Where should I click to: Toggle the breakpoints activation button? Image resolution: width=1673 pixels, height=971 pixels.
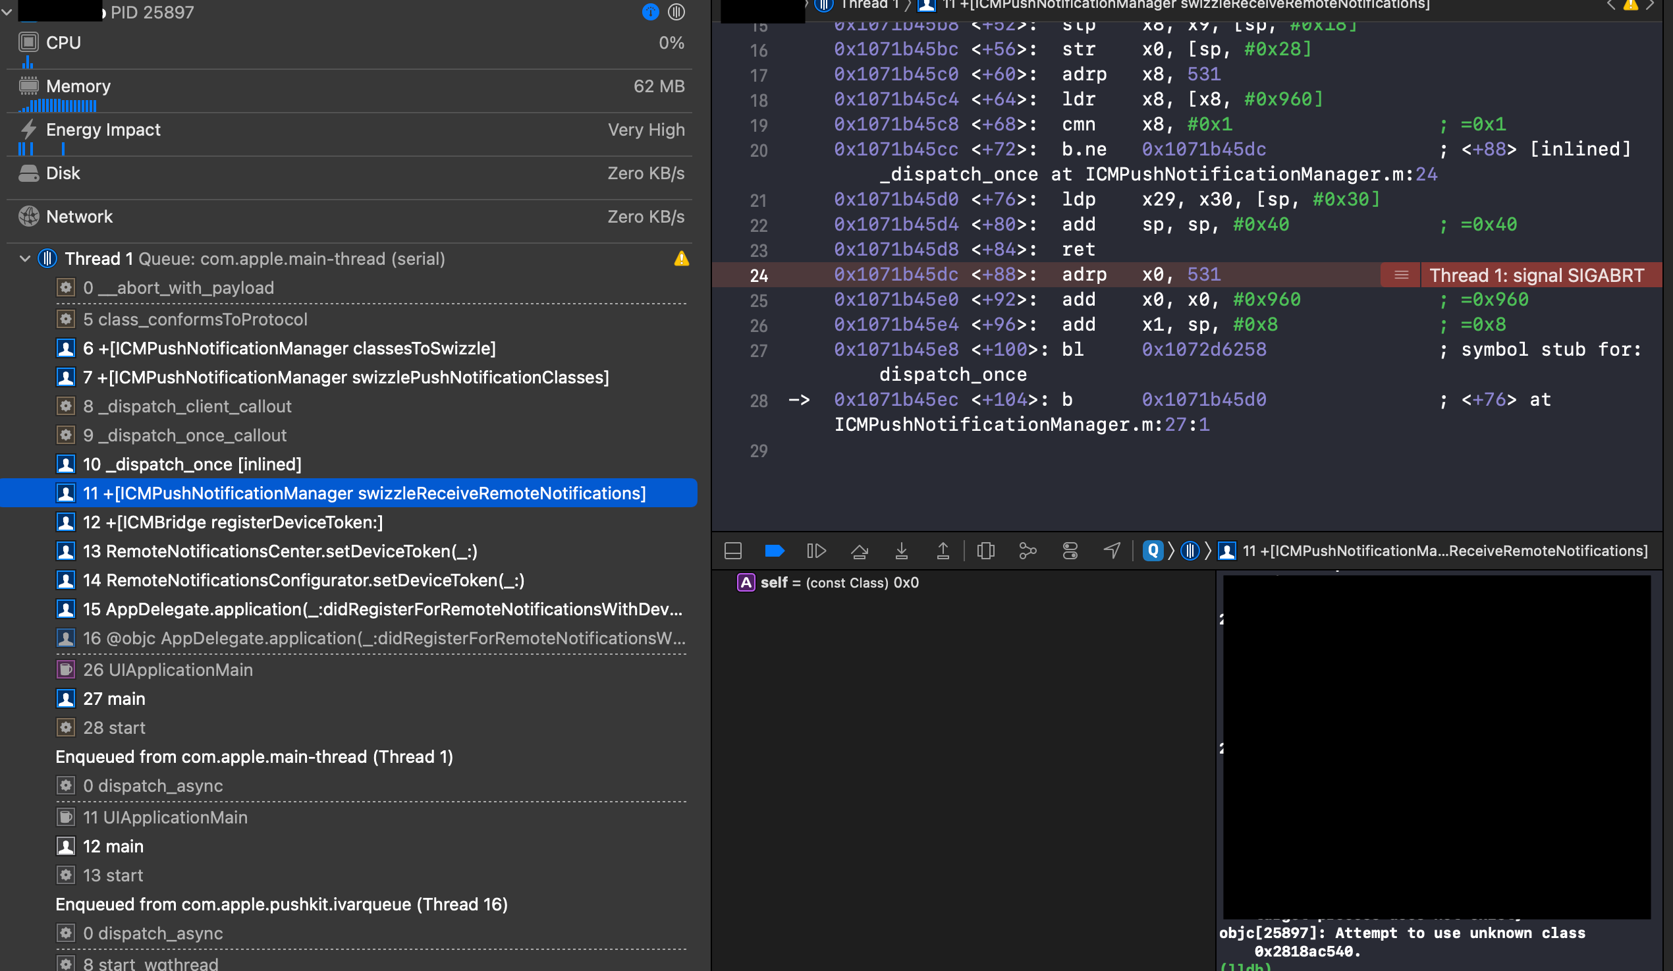tap(774, 551)
